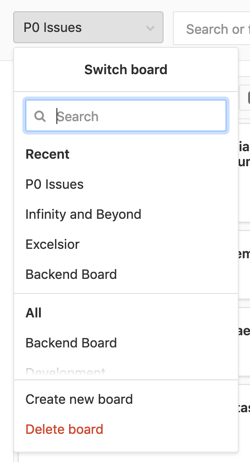Click the Switch board header title

[x=126, y=69]
